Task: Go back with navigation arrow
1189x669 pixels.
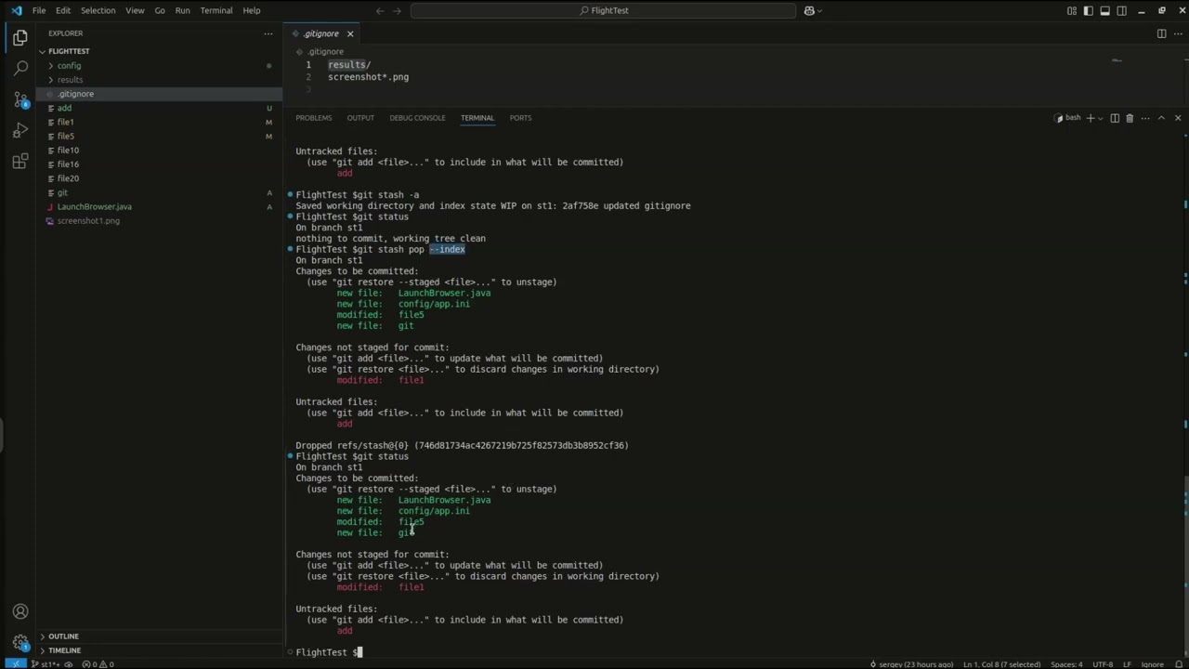Action: coord(380,10)
